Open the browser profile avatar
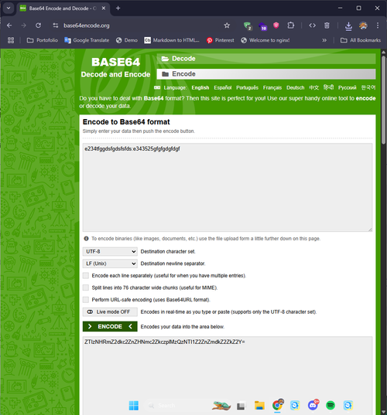 tap(363, 26)
